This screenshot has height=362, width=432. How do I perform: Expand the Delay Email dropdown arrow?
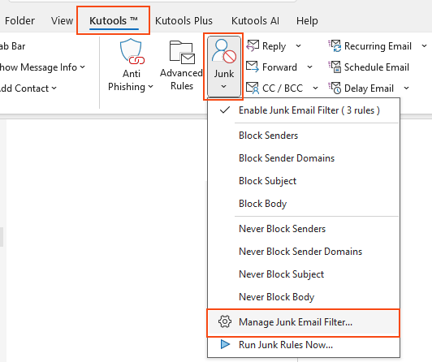tap(406, 88)
